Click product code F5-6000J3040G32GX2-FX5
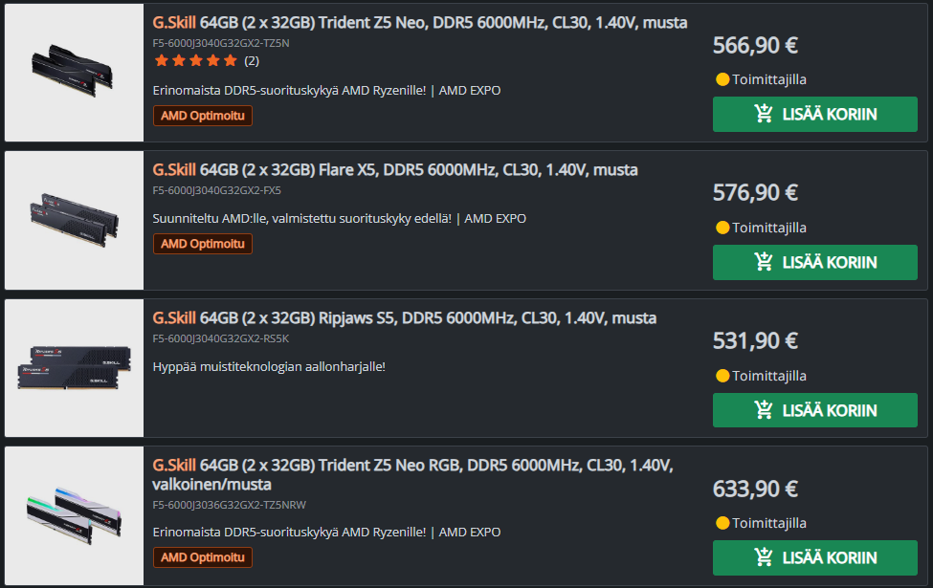 216,191
